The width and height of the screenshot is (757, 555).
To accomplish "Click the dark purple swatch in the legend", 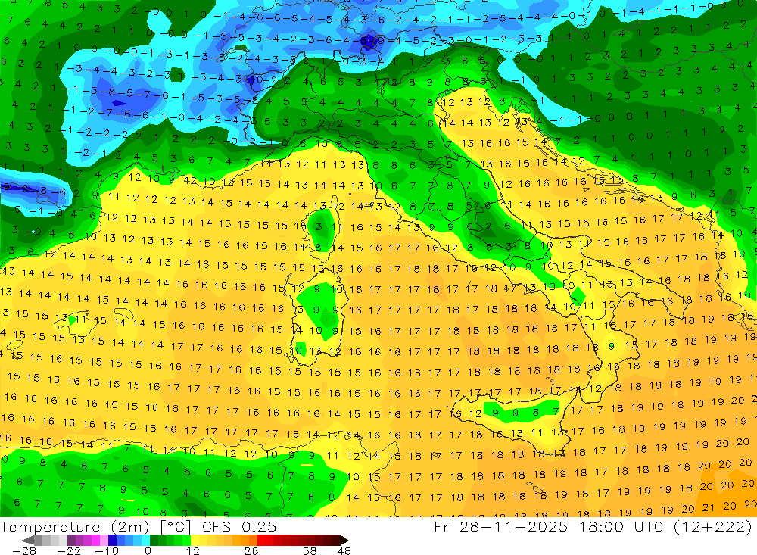I will [71, 540].
